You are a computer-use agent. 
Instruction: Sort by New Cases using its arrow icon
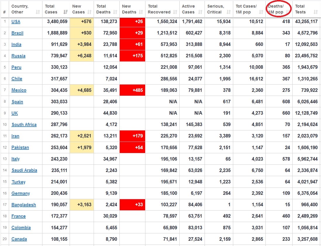point(90,12)
